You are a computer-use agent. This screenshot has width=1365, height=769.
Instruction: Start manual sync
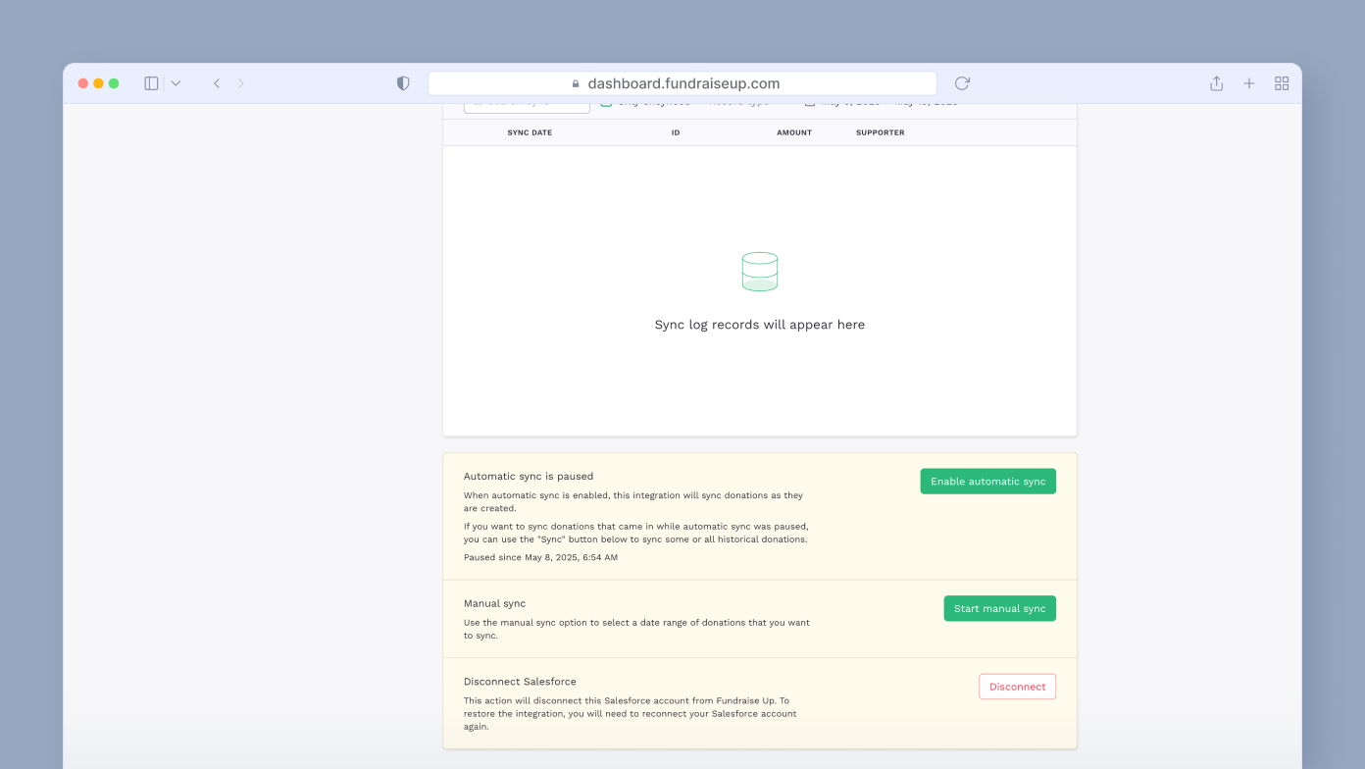click(1000, 608)
